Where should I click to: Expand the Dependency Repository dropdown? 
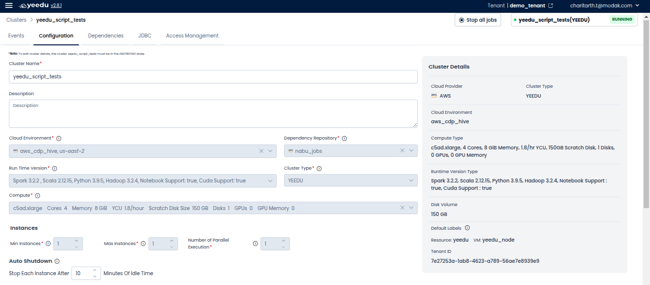coord(411,151)
